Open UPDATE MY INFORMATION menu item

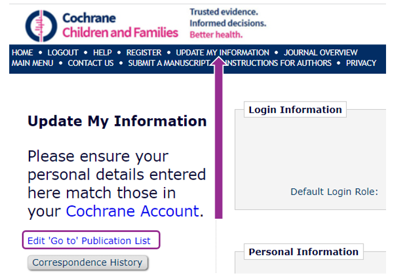222,53
